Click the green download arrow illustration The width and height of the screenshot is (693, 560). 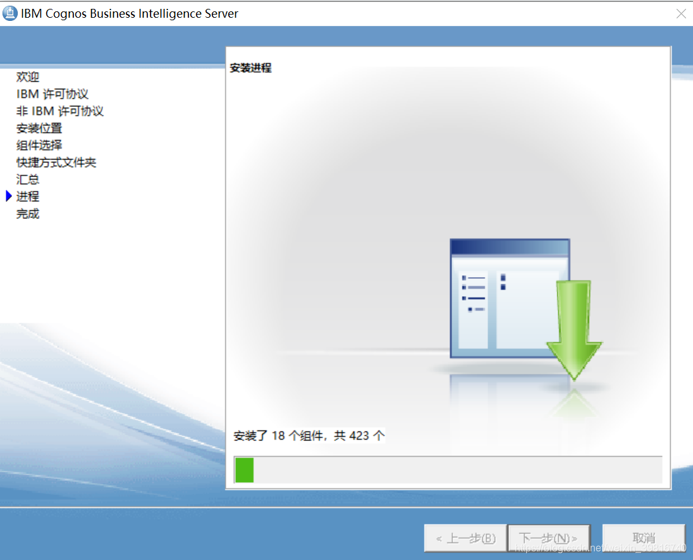pyautogui.click(x=574, y=330)
